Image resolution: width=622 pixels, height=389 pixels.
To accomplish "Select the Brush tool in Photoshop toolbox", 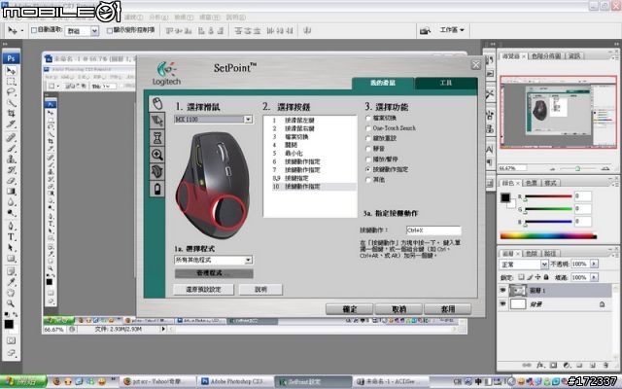I will pos(11,149).
